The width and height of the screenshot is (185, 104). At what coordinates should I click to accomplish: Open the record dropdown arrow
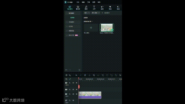click(99, 13)
